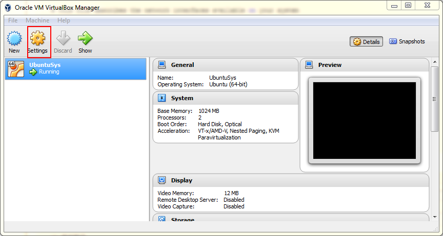Open the Help menu
Screen dimensions: 443x236
point(64,20)
